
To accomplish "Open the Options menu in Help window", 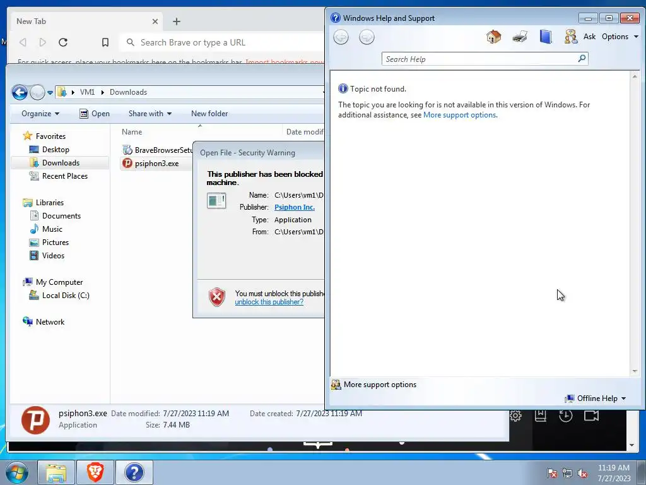I will coord(620,37).
